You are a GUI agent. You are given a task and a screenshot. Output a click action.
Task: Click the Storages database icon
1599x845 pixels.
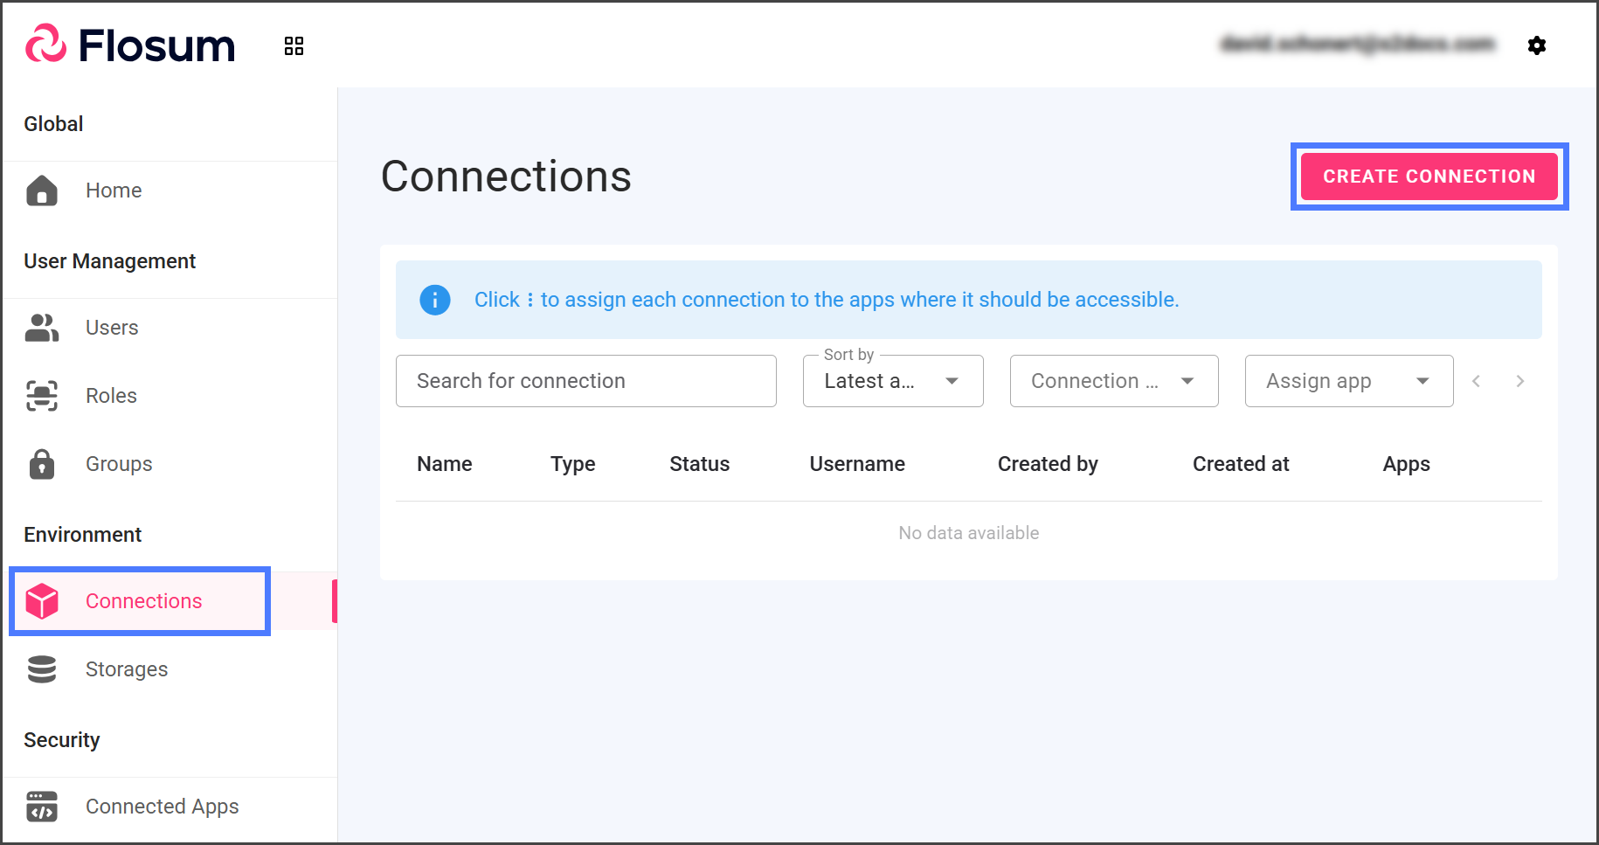(42, 669)
